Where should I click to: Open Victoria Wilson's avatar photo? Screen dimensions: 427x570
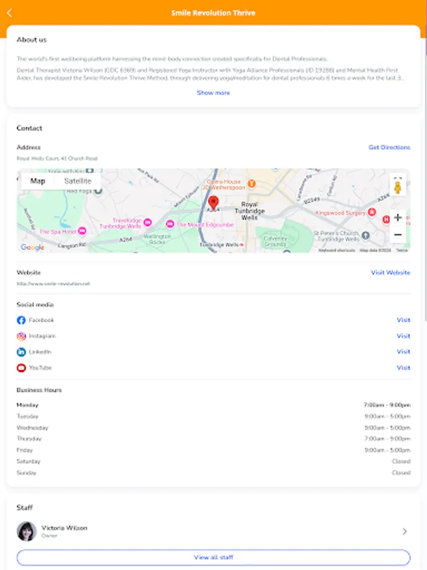pyautogui.click(x=27, y=531)
